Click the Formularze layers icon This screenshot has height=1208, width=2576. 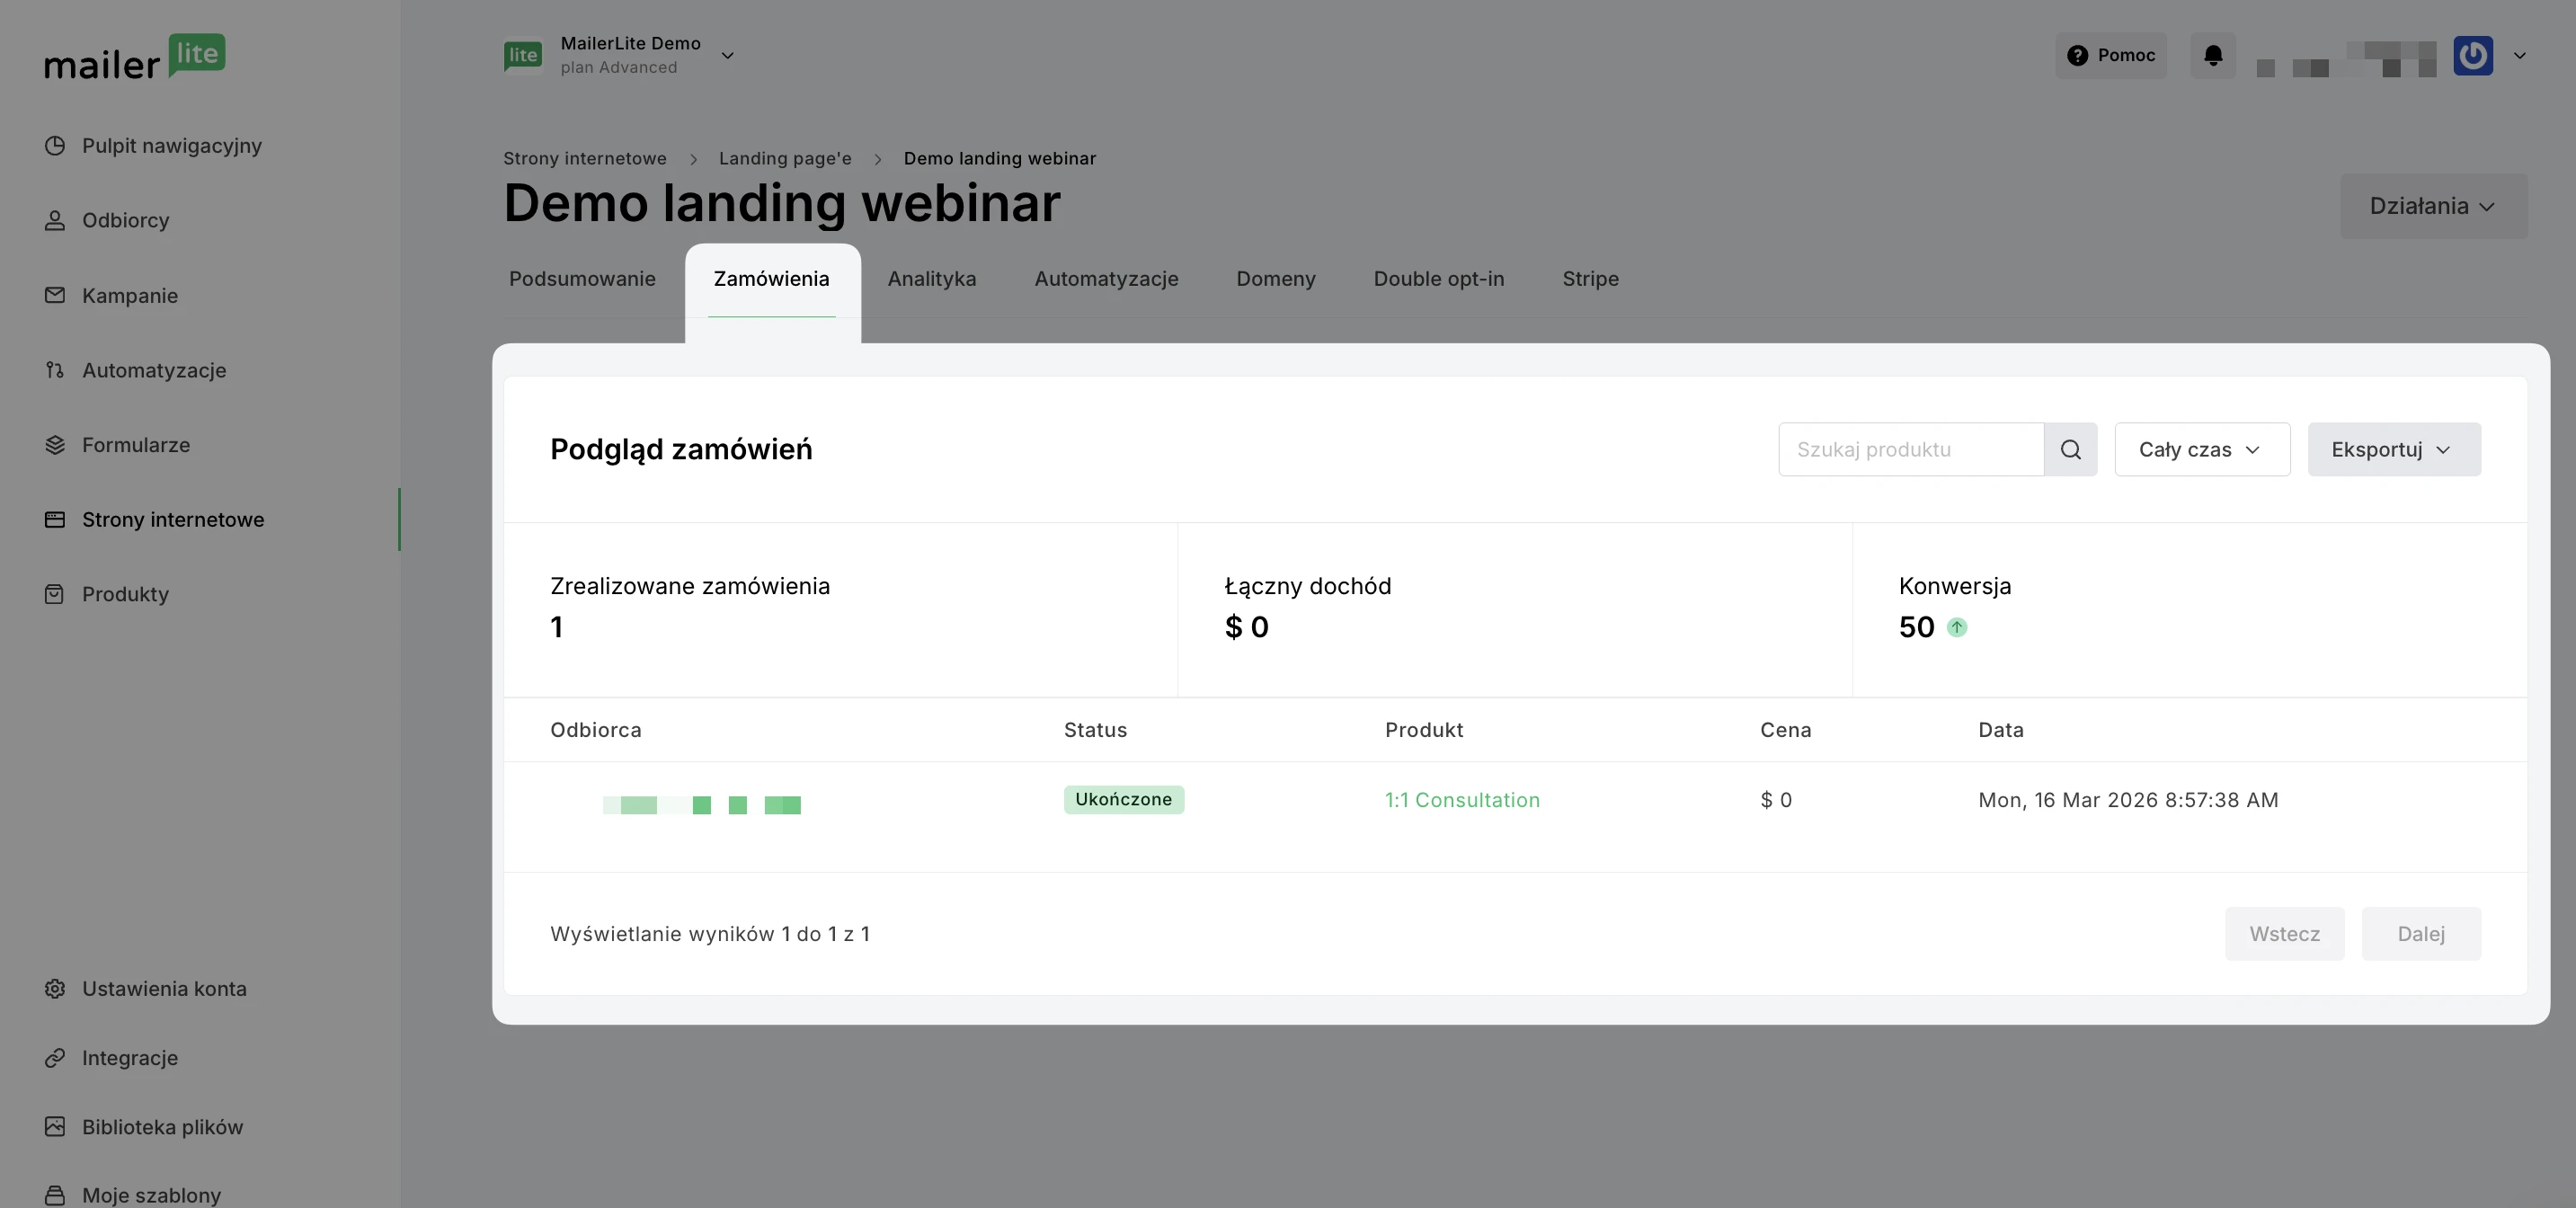coord(55,445)
